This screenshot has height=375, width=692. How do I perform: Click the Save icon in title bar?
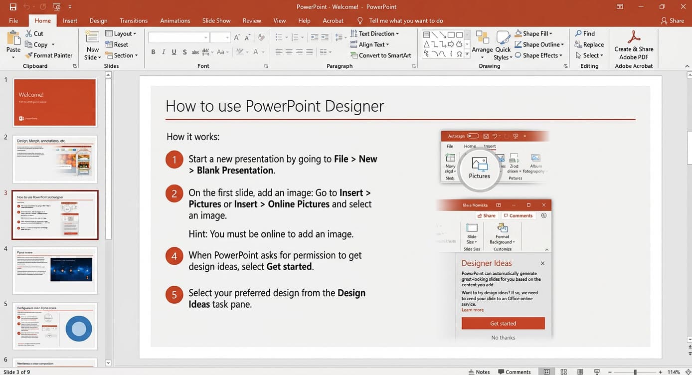click(13, 7)
